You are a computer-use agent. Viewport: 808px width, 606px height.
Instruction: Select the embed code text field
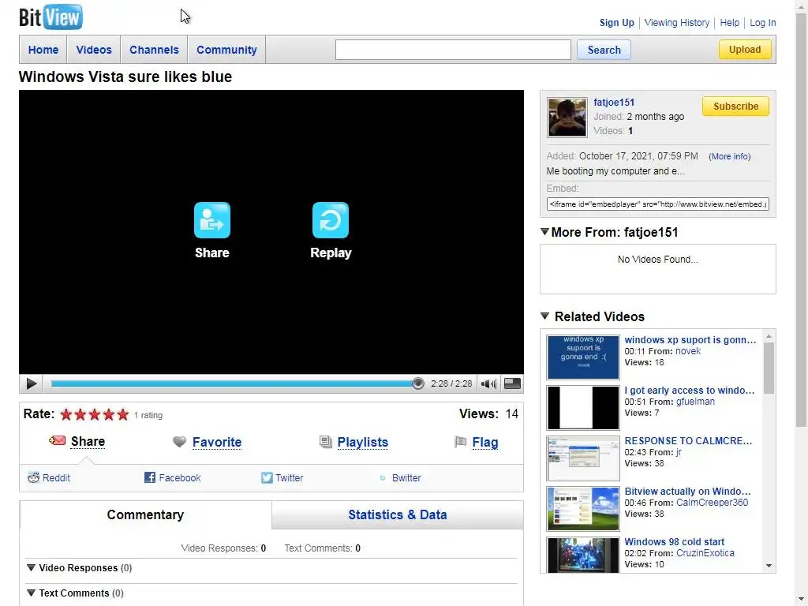(x=657, y=204)
